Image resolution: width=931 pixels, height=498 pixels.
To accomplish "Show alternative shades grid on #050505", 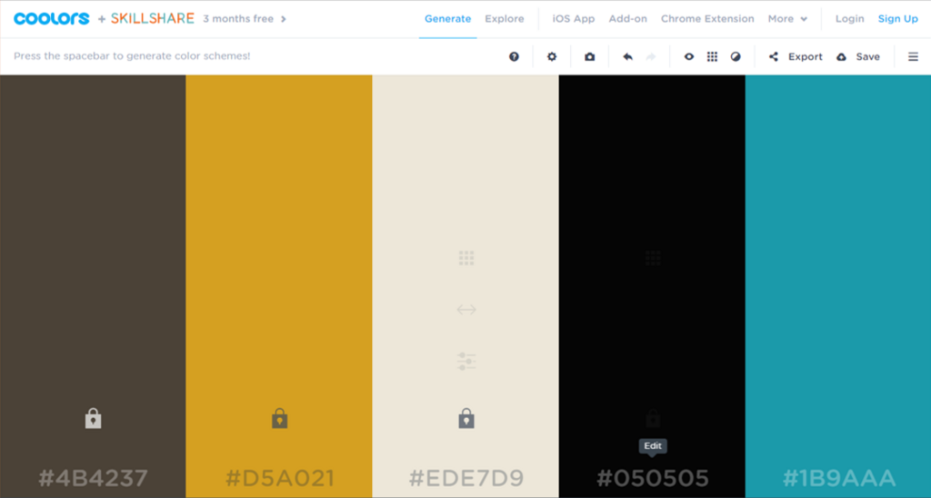I will click(x=653, y=257).
